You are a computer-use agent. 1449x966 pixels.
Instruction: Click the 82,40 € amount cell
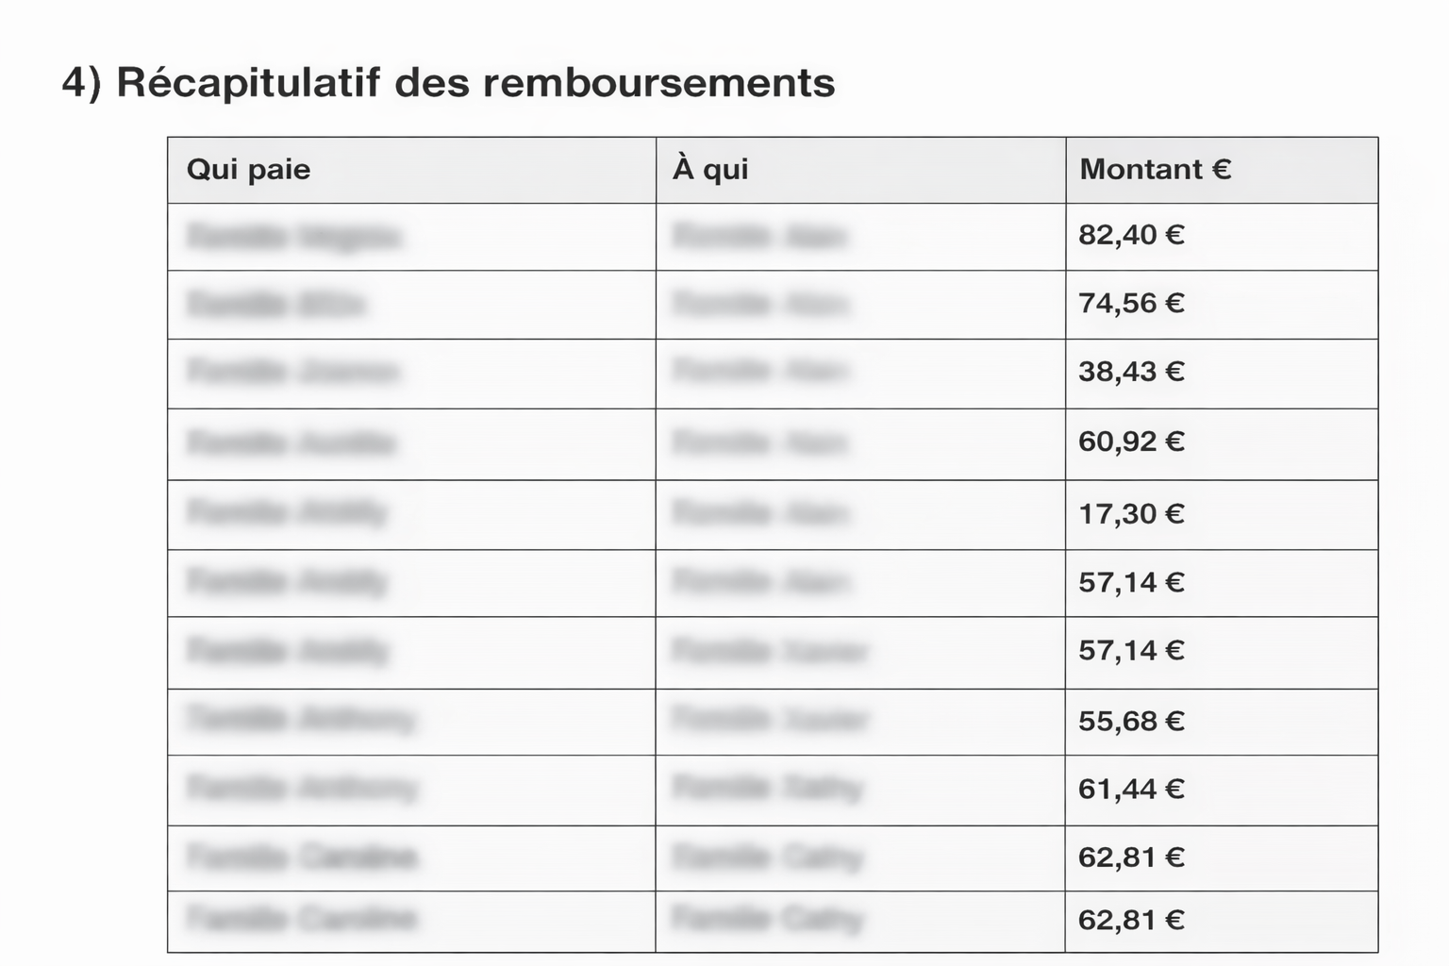[1130, 236]
